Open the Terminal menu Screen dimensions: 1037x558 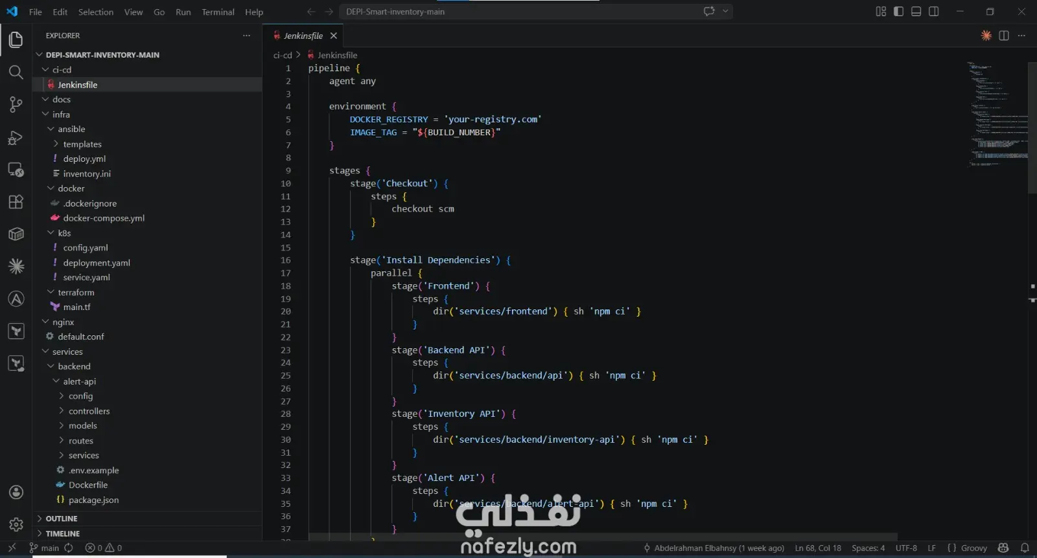218,12
